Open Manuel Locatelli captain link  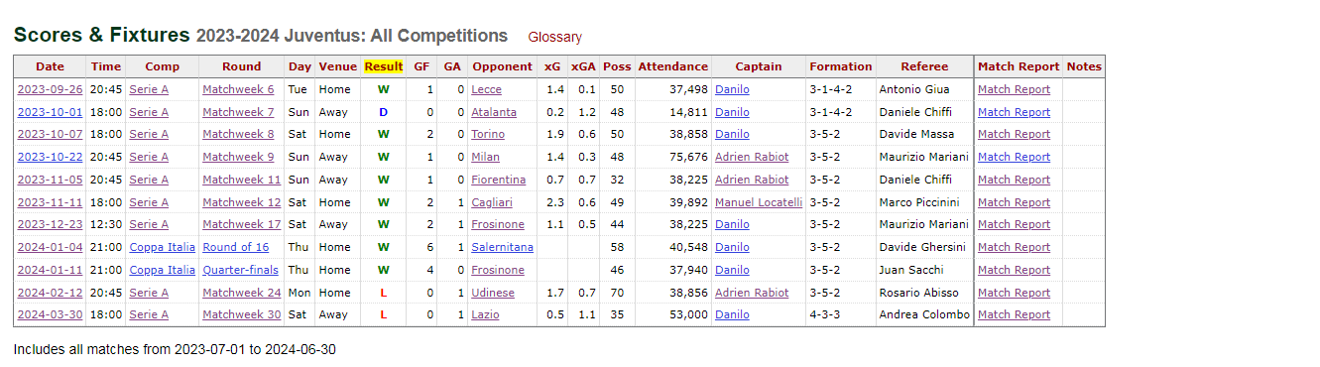point(759,202)
